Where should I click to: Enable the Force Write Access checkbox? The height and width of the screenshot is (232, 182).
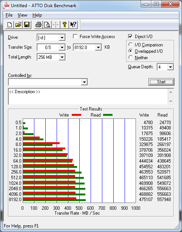[75, 36]
